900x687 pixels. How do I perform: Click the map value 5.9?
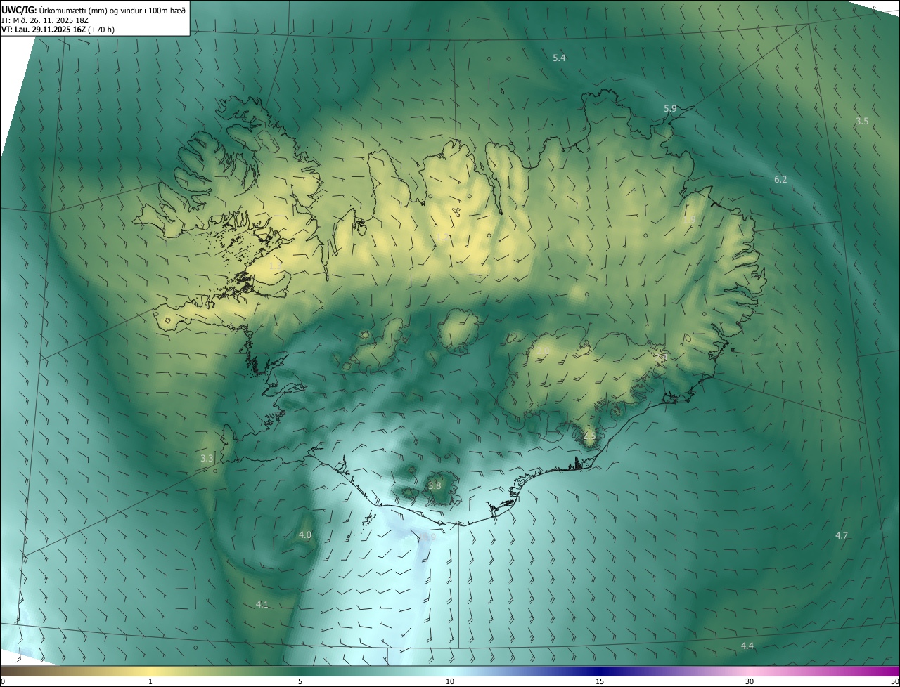pyautogui.click(x=670, y=108)
